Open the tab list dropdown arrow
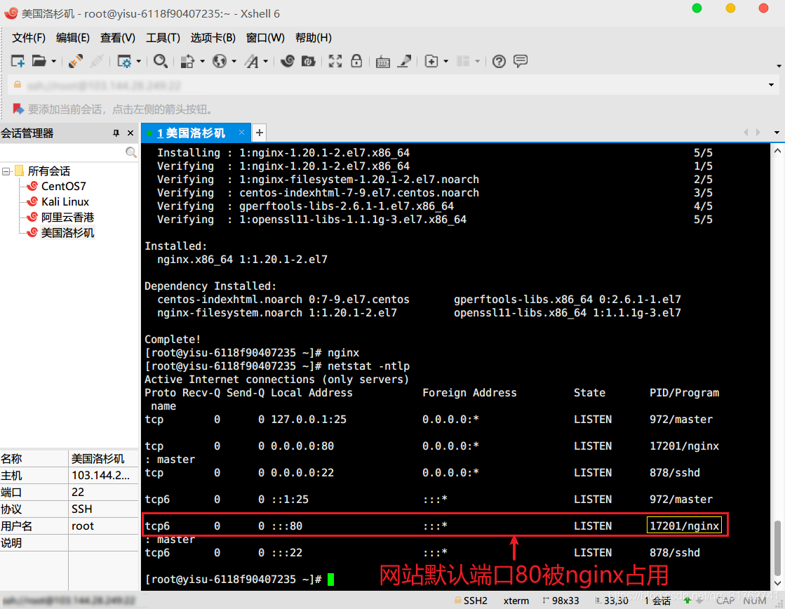785x609 pixels. 777,133
